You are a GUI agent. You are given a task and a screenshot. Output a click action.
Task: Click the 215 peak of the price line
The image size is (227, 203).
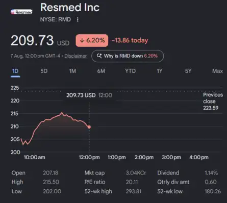tap(62, 113)
